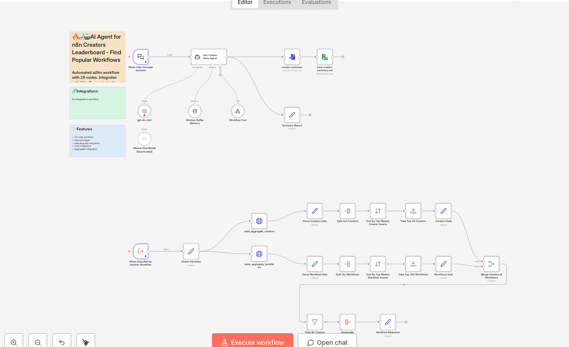The height and width of the screenshot is (347, 569).
Task: Select the Workflow Tool node
Action: point(237,111)
